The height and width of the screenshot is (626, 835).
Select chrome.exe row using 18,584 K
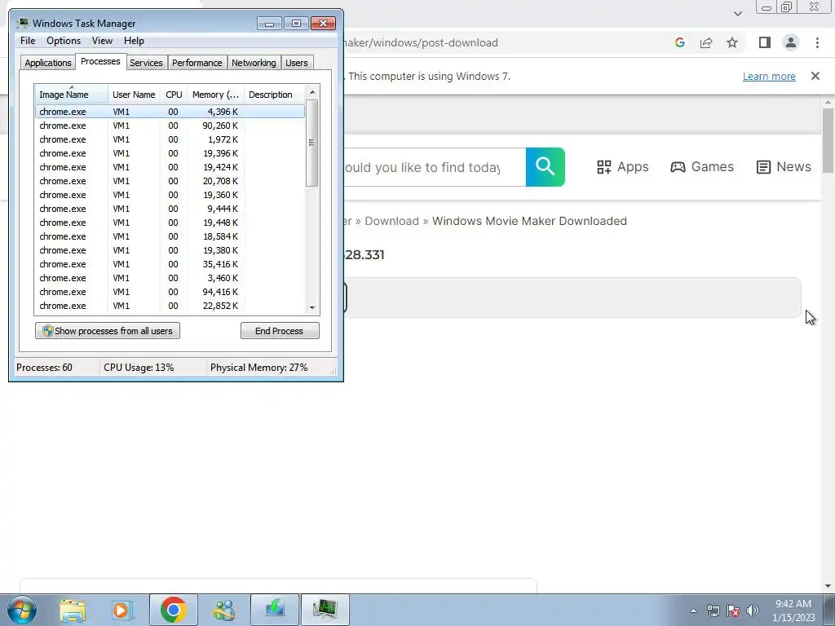pos(170,236)
